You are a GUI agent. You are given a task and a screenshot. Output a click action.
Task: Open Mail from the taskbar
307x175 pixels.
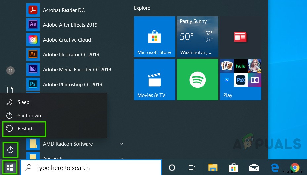click(254, 168)
